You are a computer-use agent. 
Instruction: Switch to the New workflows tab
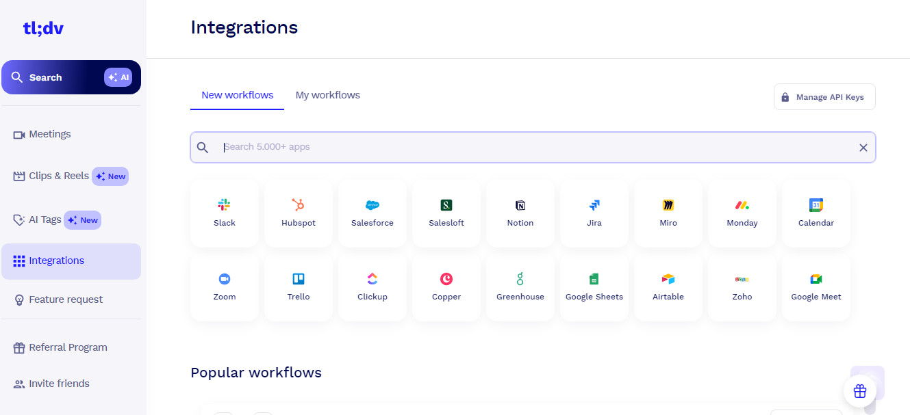(237, 95)
